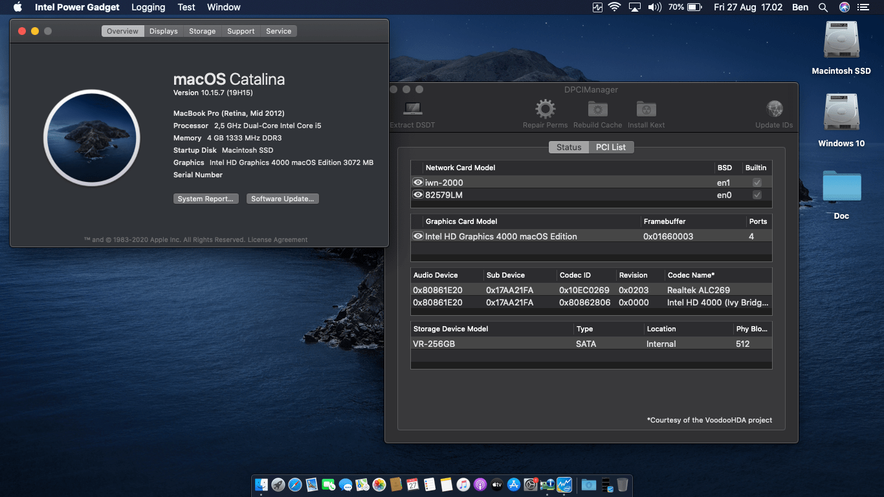Screen dimensions: 884x497
Task: Click the Software Update button
Action: pos(283,199)
